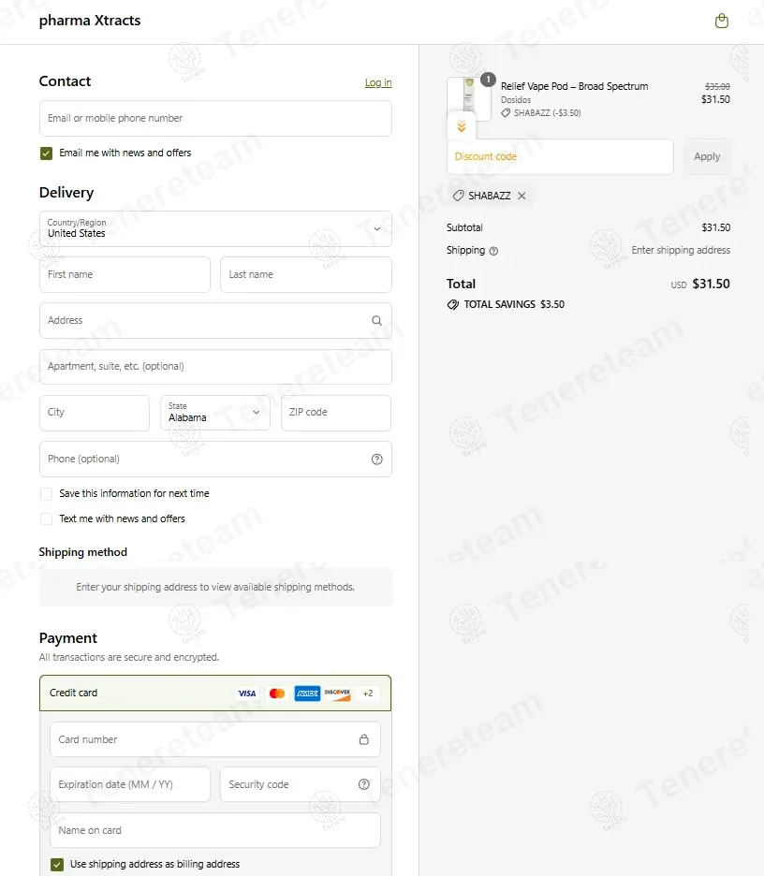The image size is (764, 876).
Task: Click the shipping info question icon
Action: coord(493,251)
